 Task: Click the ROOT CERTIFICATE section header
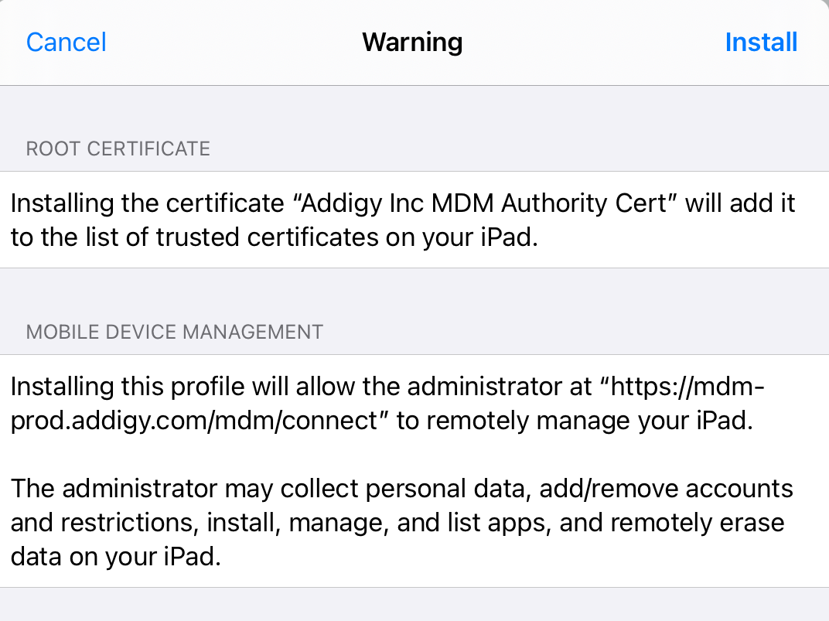point(118,148)
